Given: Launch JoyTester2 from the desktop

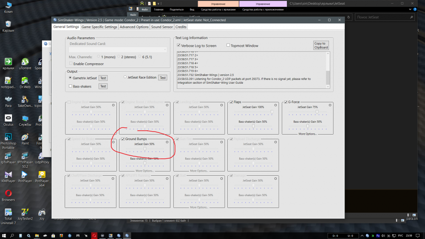Looking at the screenshot, I should pyautogui.click(x=25, y=214).
